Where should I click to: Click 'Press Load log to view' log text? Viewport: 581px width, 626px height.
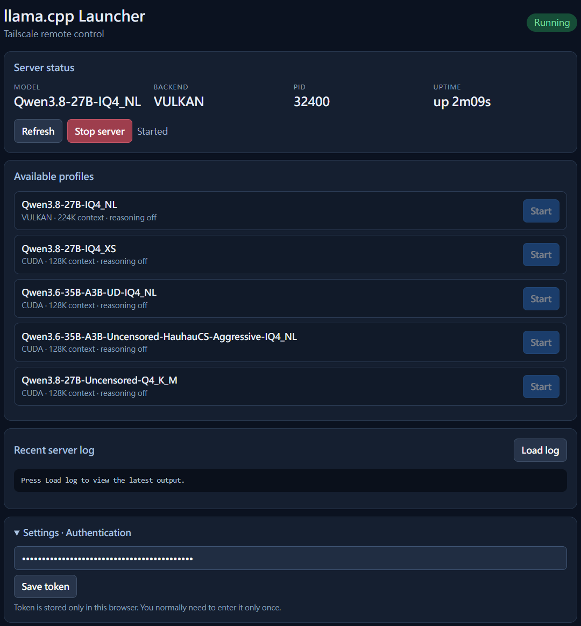(x=103, y=481)
